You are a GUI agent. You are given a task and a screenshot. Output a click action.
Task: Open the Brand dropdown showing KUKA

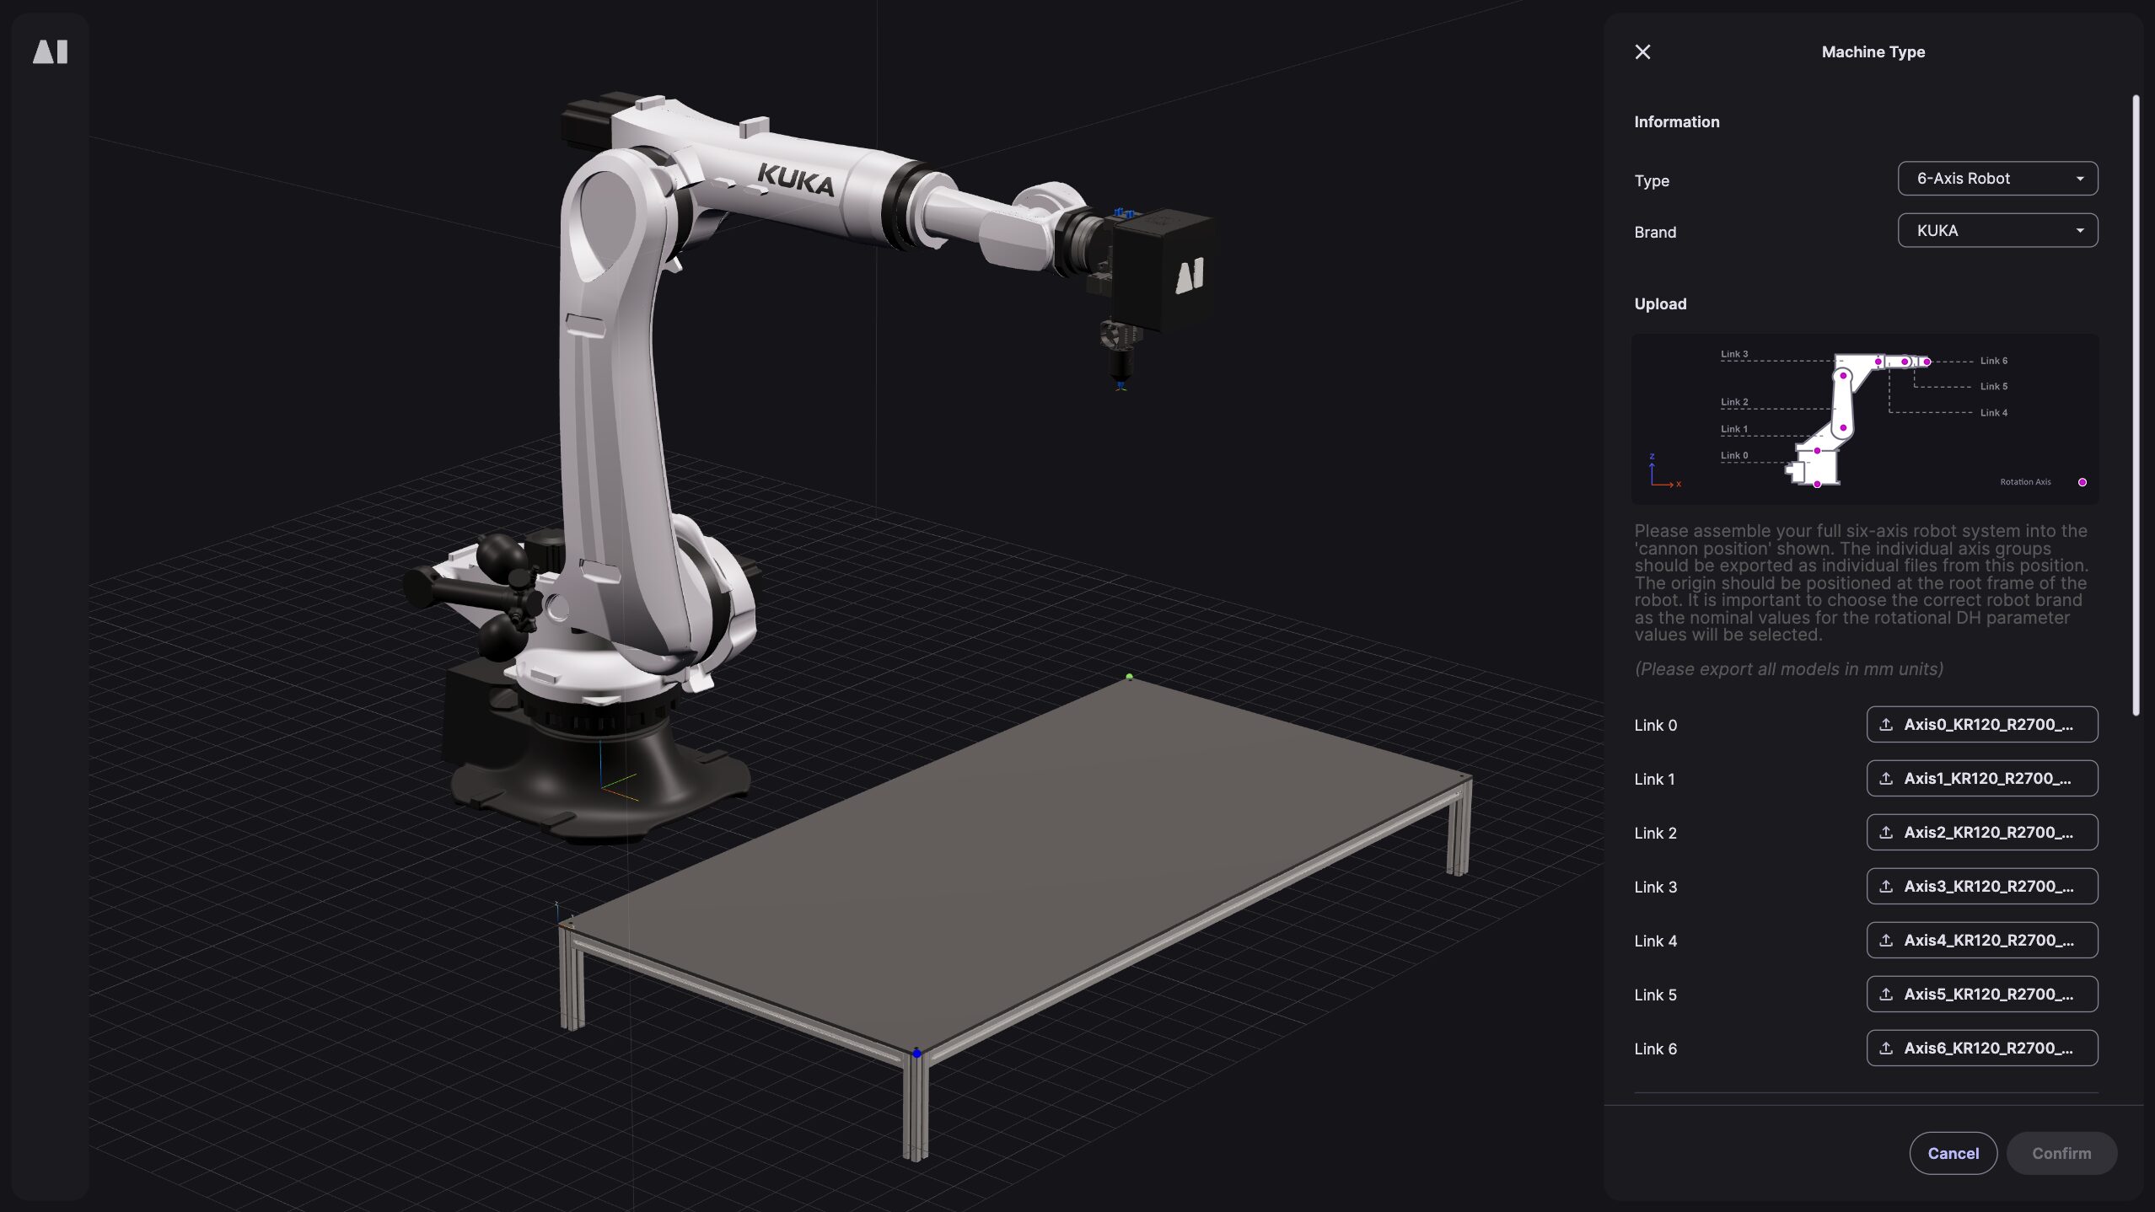(x=1996, y=229)
